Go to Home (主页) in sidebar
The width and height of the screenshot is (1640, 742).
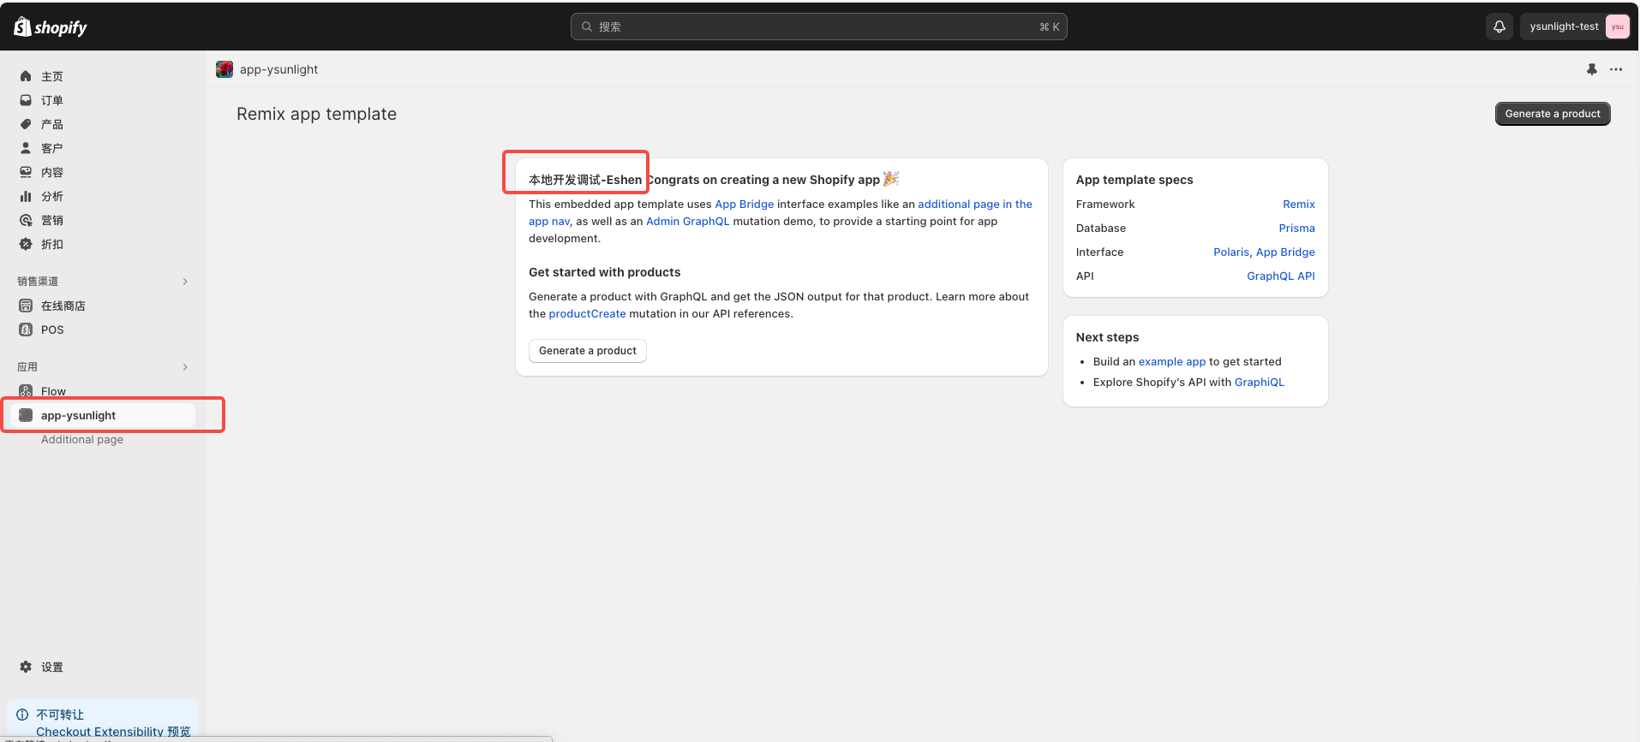click(x=51, y=76)
